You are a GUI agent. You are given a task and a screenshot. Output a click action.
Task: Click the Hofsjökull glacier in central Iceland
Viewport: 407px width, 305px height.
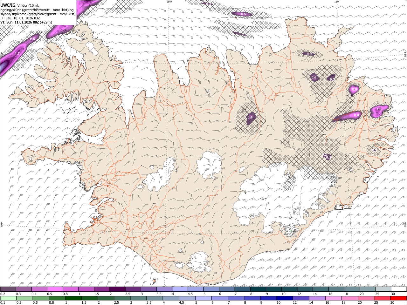tap(209, 165)
